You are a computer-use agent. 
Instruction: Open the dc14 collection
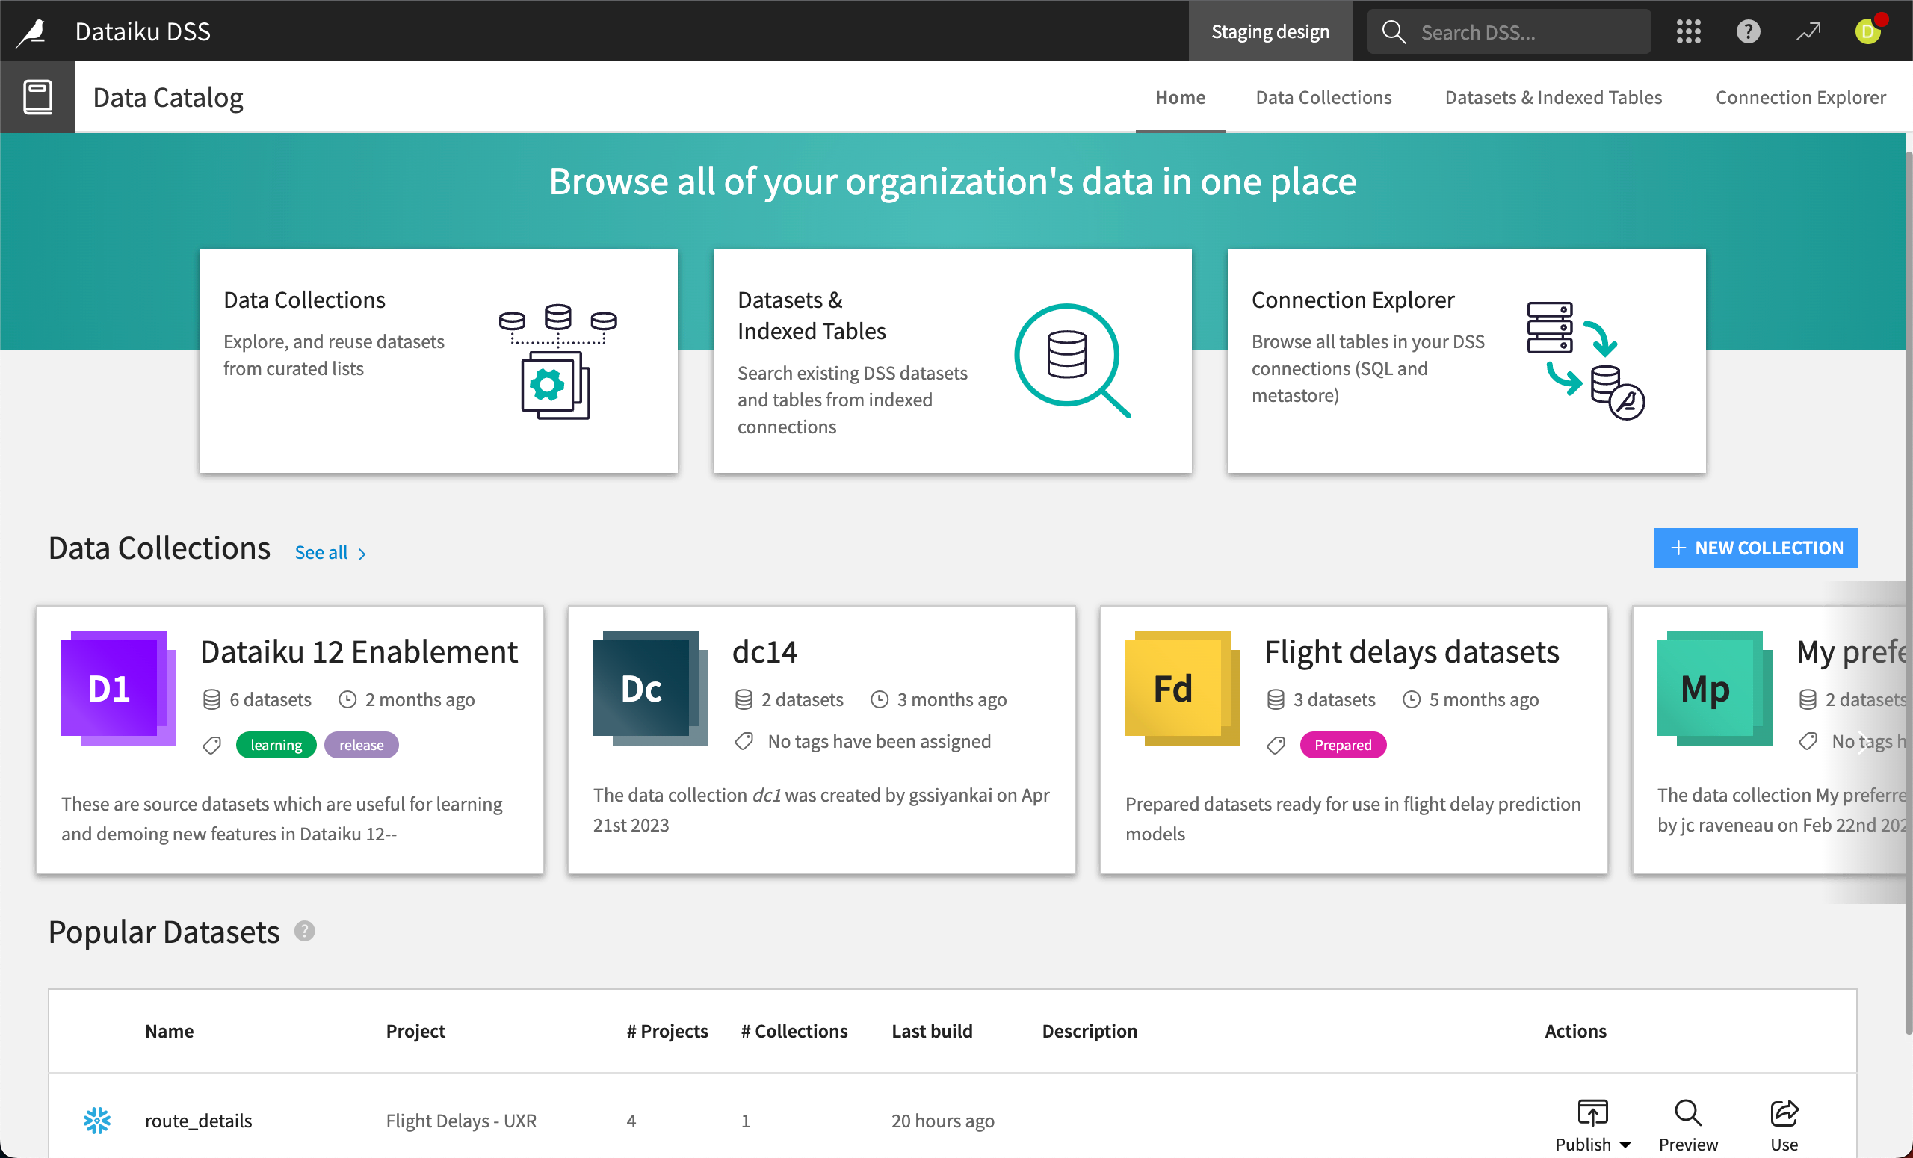tap(821, 740)
